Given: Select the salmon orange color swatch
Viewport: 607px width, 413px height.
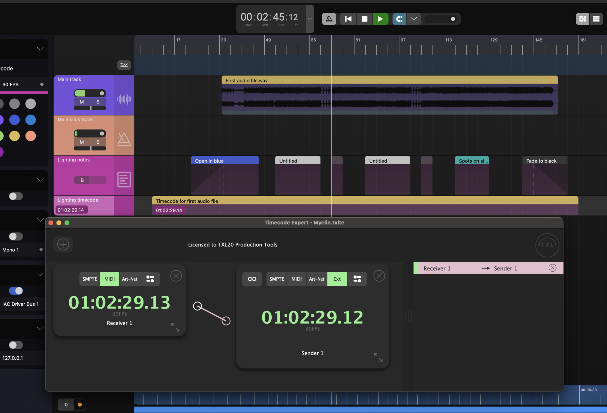Looking at the screenshot, I should pos(31,136).
